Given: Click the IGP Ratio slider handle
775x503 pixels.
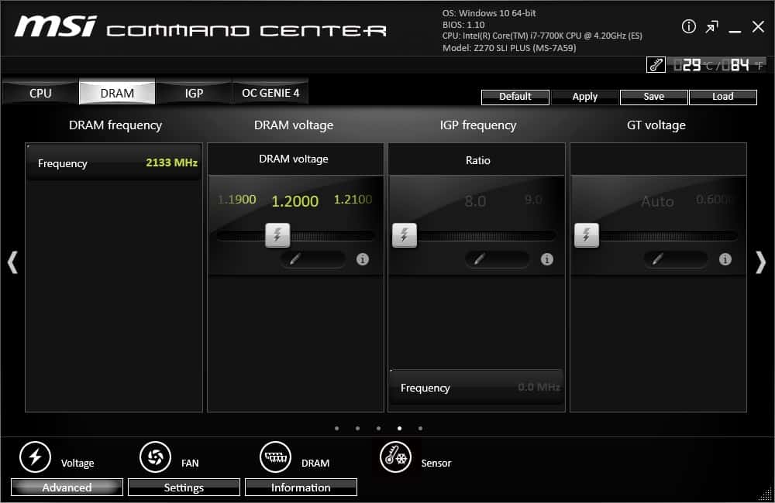Looking at the screenshot, I should (x=405, y=235).
